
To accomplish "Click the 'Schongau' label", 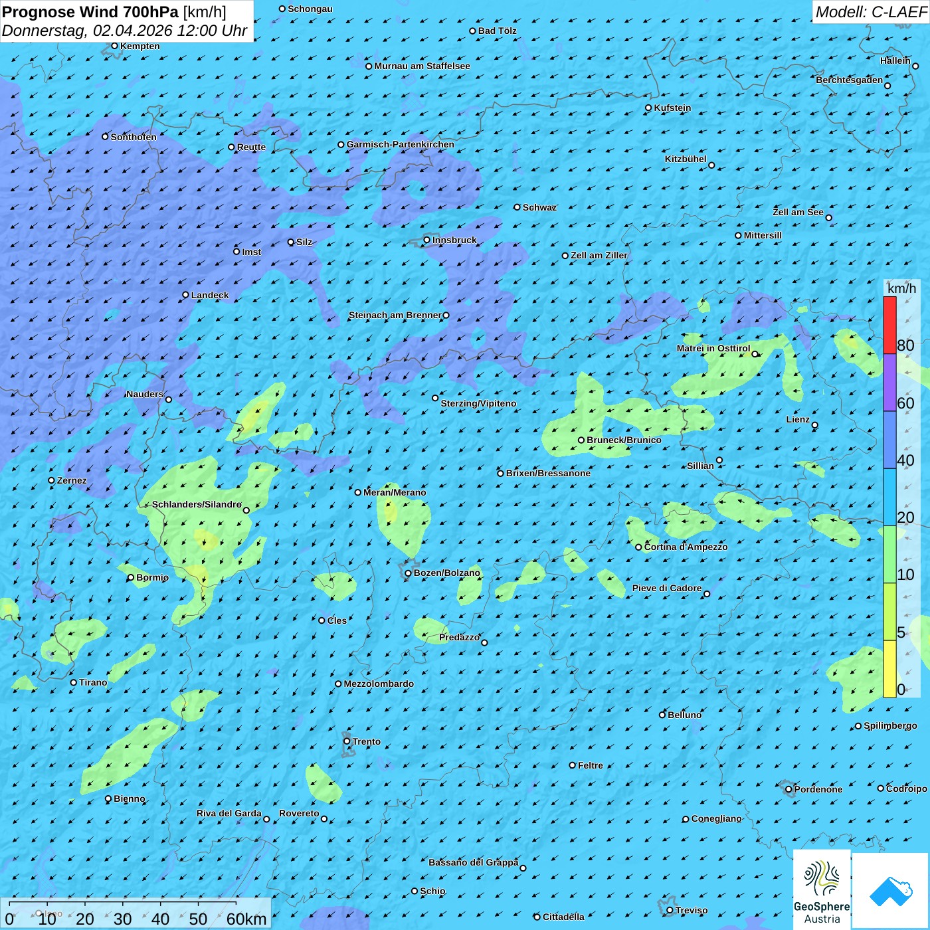I will [x=310, y=9].
